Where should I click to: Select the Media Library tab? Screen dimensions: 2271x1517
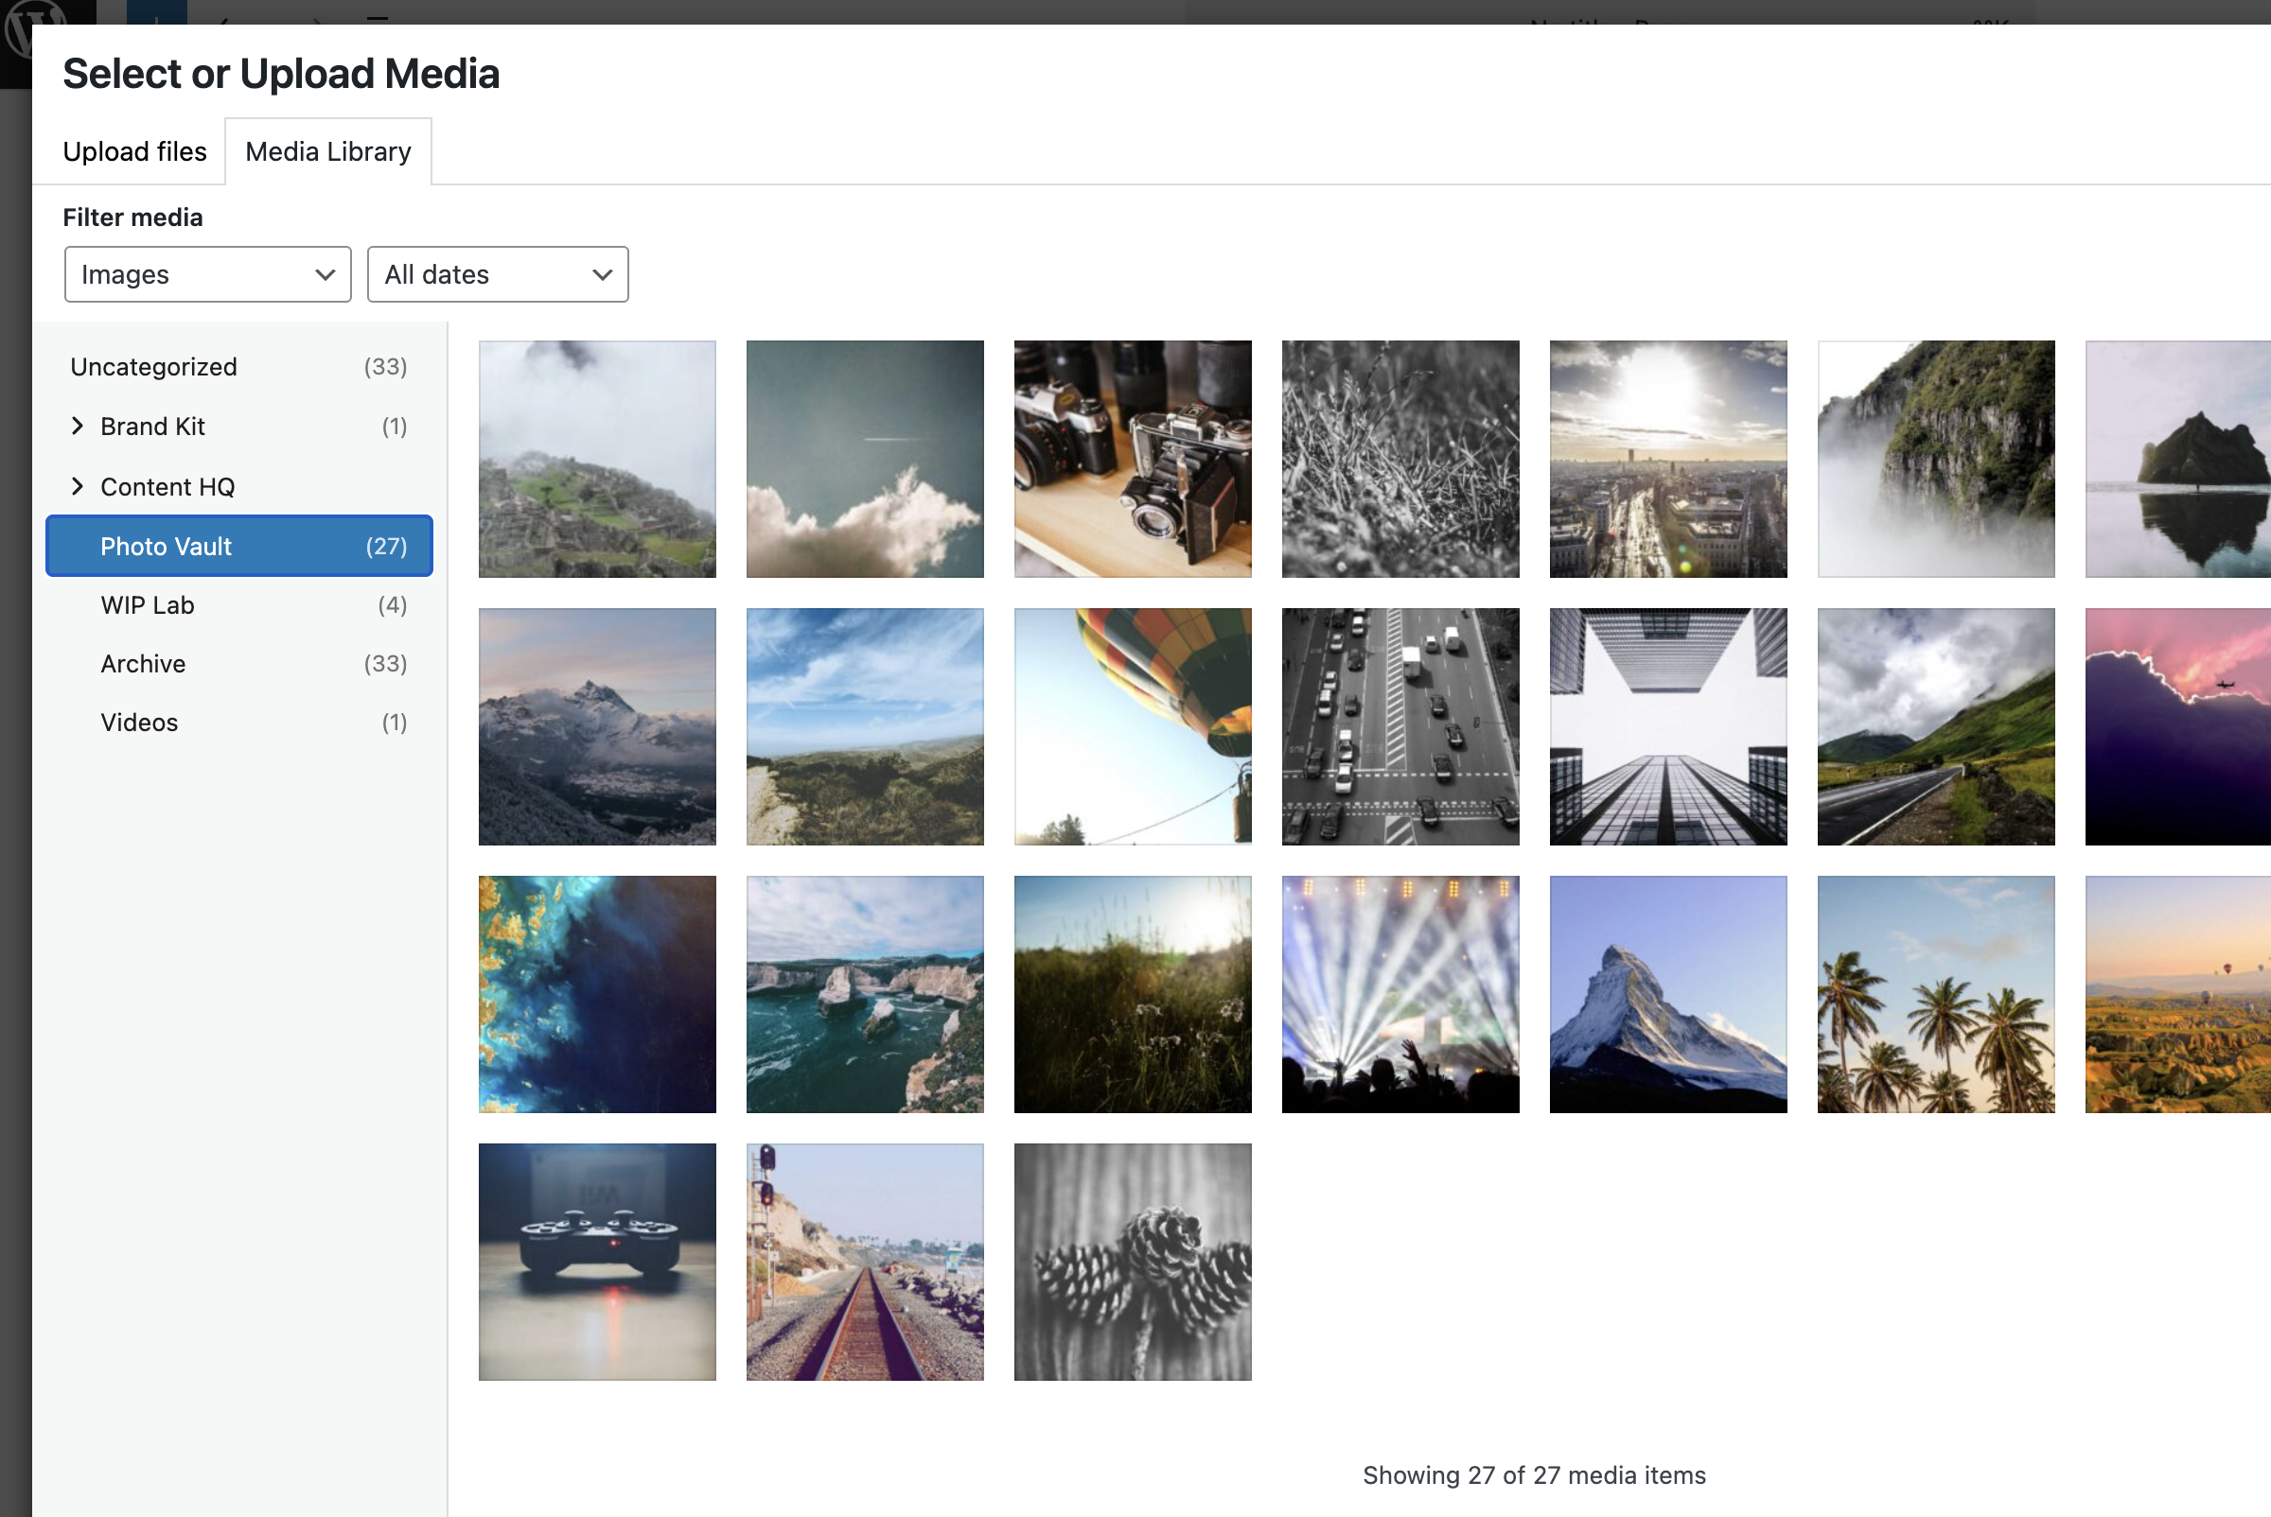coord(328,152)
